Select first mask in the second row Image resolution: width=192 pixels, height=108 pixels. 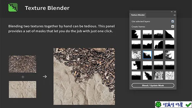(x=136, y=45)
